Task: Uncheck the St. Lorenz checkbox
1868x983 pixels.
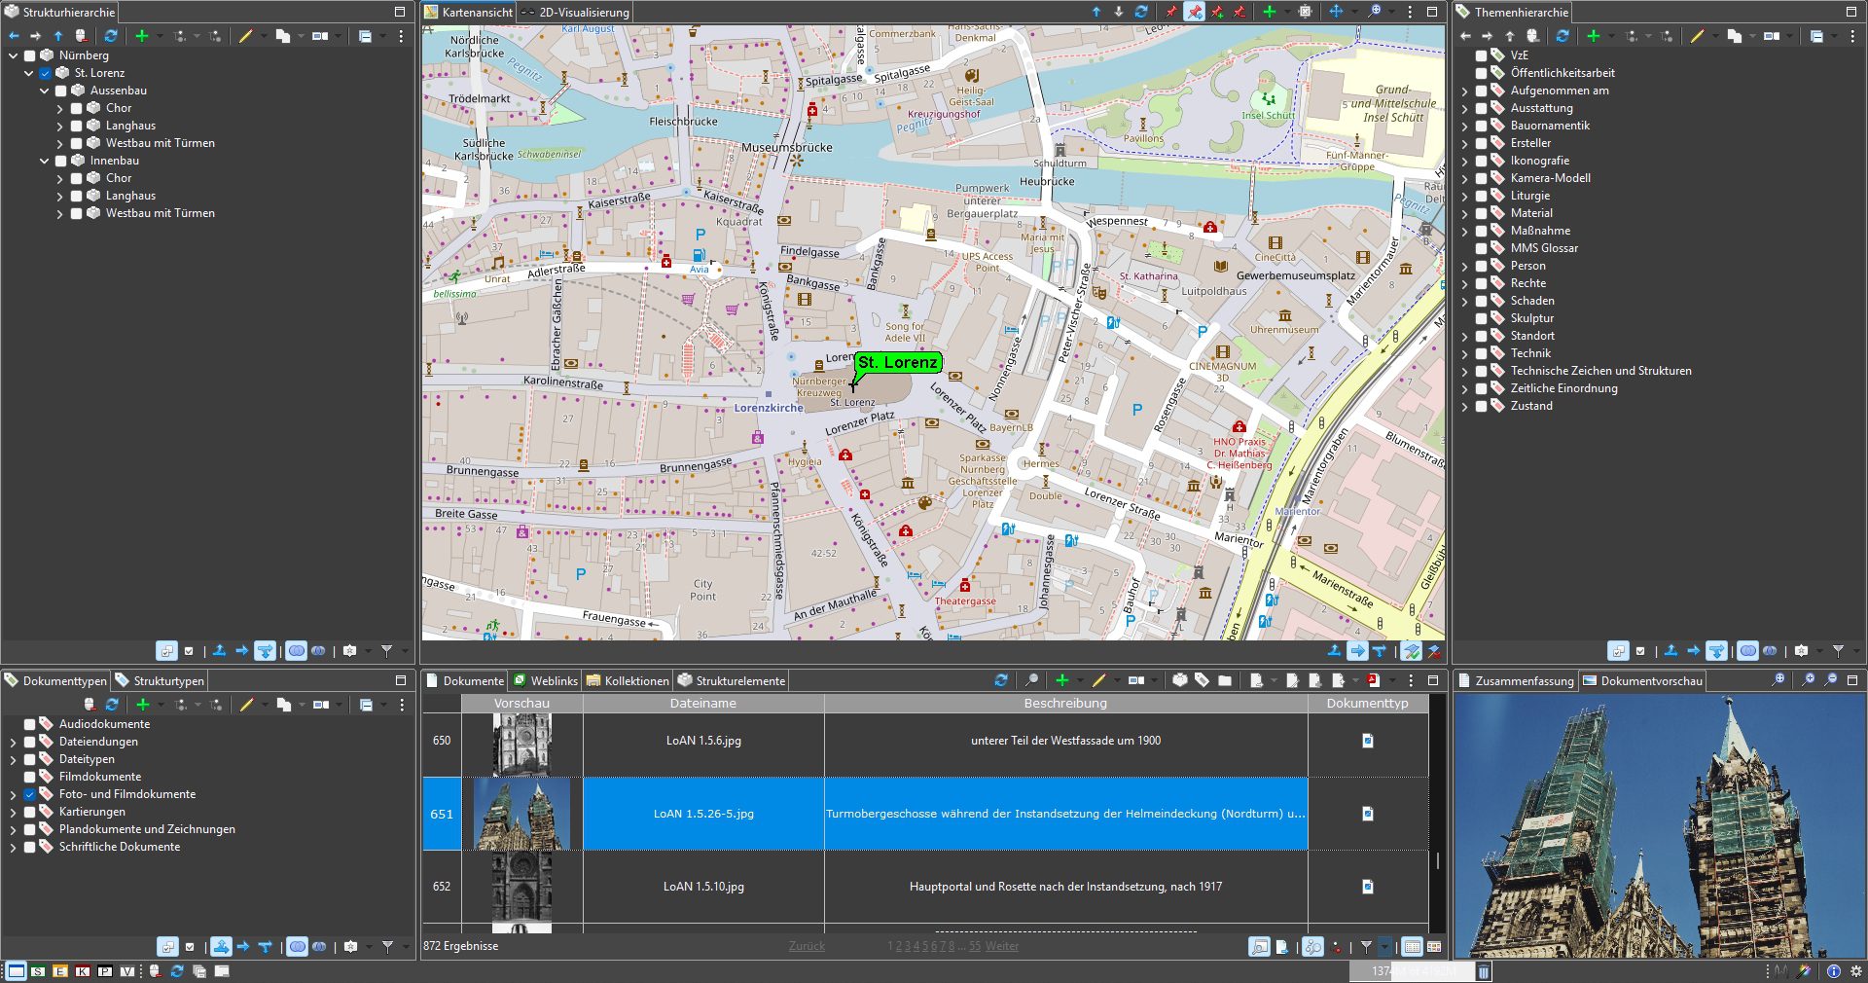Action: coord(45,73)
